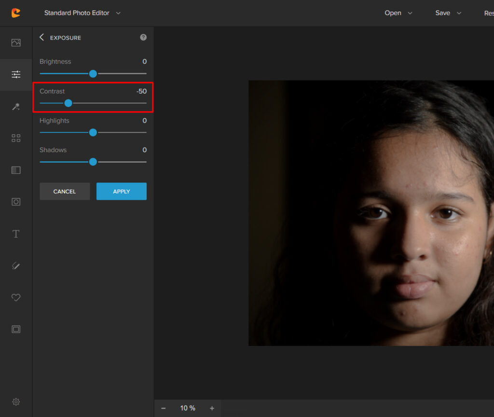Click the Contrast slider handle

(x=69, y=103)
